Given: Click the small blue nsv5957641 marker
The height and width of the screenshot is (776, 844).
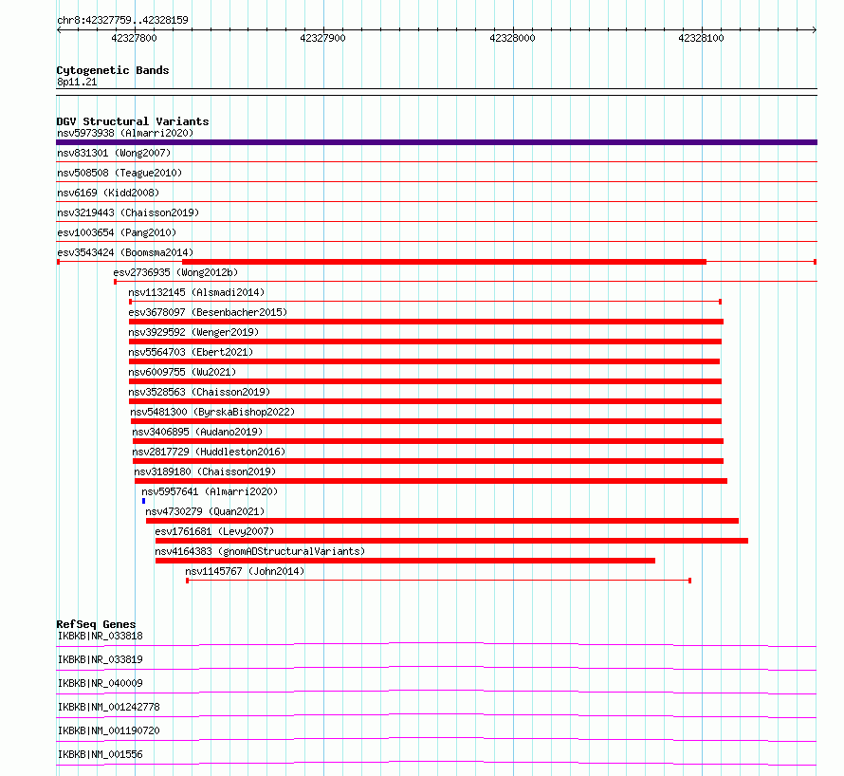Looking at the screenshot, I should click(144, 501).
